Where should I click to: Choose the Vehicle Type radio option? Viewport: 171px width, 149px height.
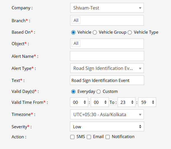tap(130, 32)
